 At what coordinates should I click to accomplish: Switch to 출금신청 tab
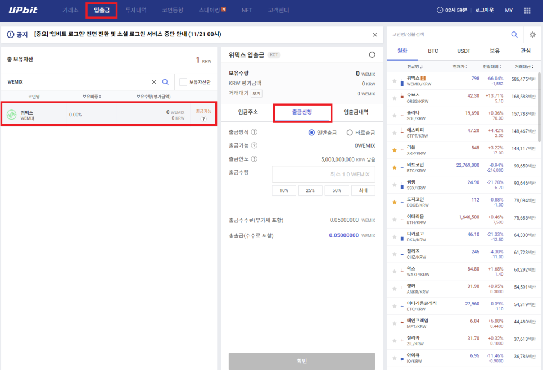click(302, 112)
